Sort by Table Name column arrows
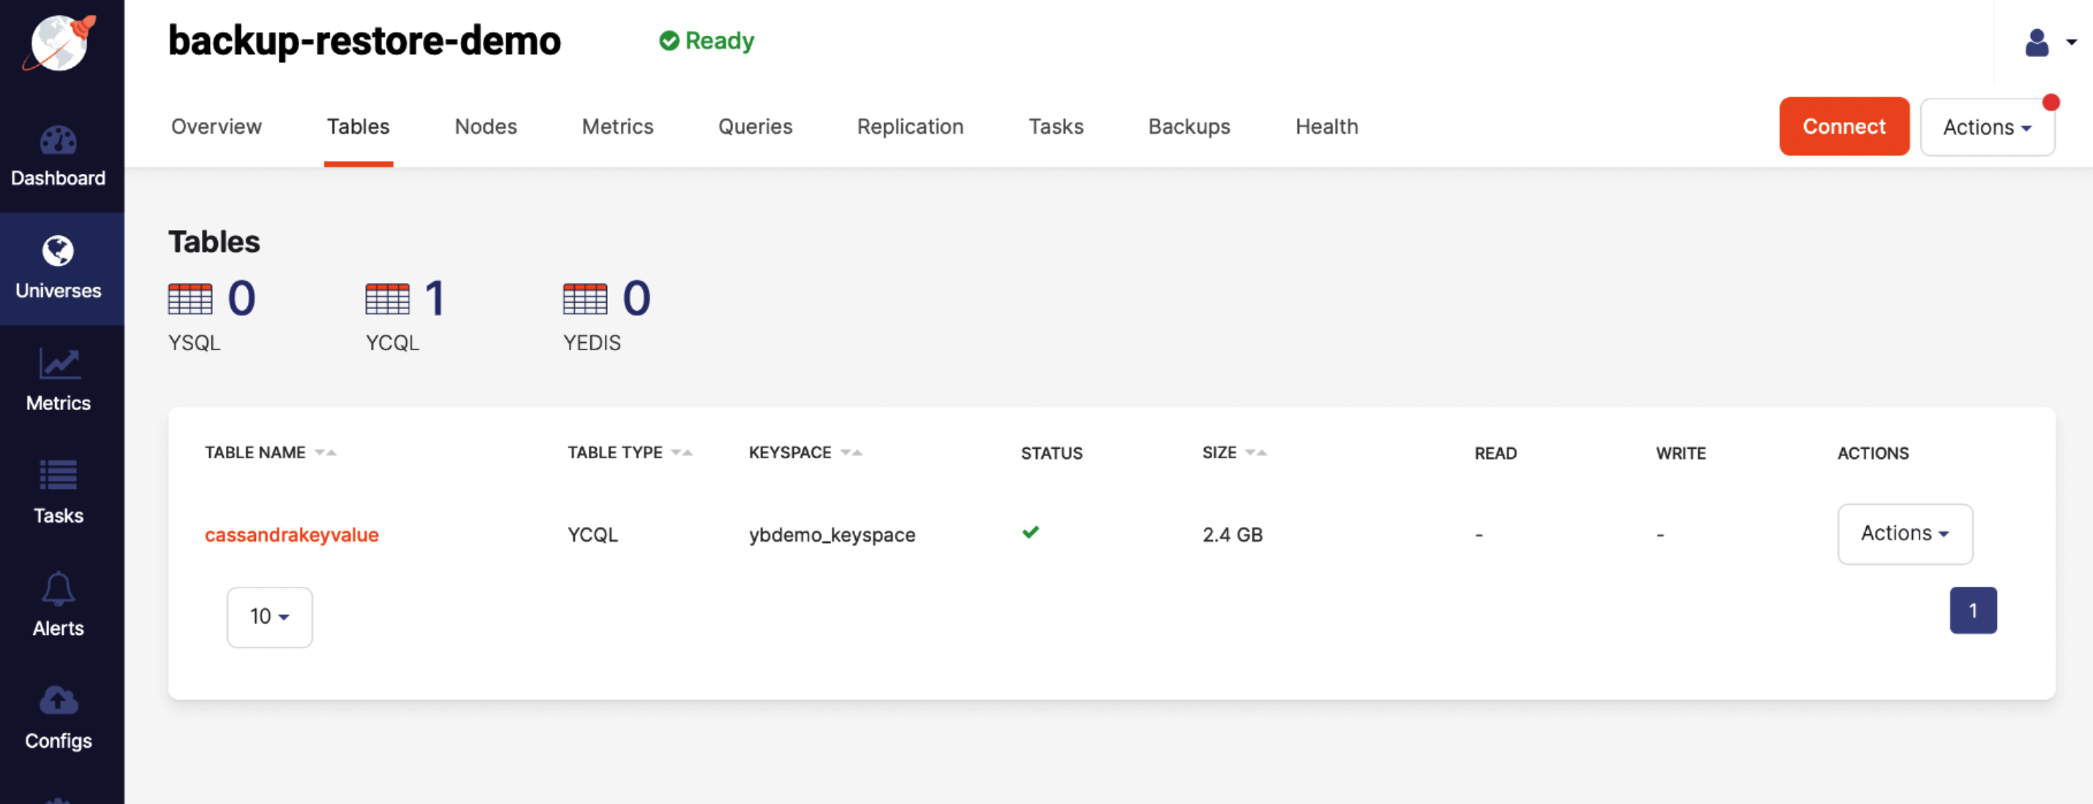 coord(326,452)
